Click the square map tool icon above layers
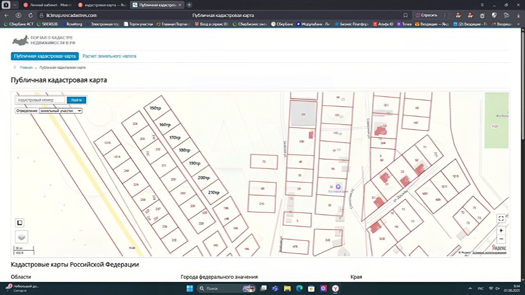The width and height of the screenshot is (525, 295). [20, 223]
